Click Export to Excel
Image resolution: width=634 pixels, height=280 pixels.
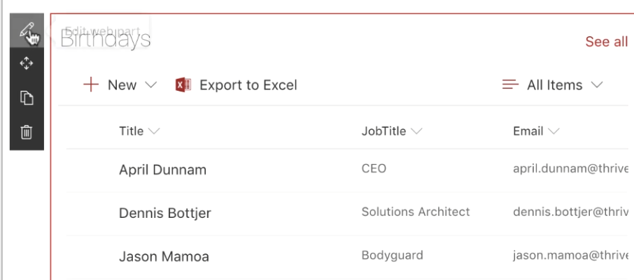coord(248,84)
